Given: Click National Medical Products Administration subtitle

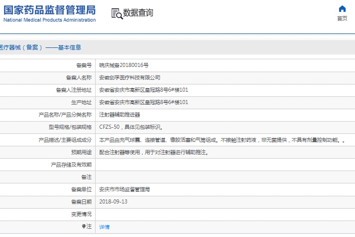Looking at the screenshot, I should pyautogui.click(x=50, y=20).
